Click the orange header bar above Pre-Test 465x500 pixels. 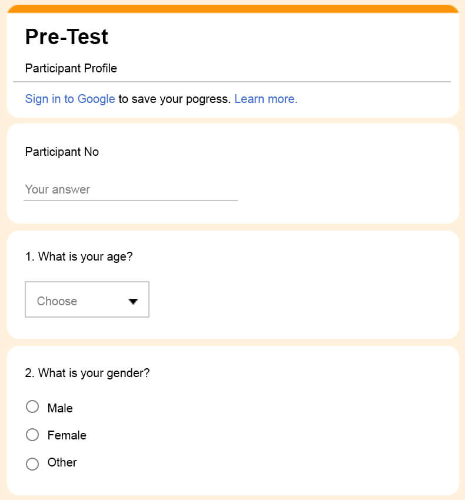pos(232,9)
